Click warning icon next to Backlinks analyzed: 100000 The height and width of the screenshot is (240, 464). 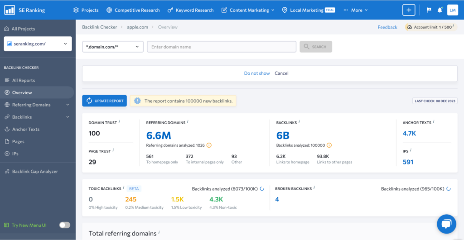329,145
